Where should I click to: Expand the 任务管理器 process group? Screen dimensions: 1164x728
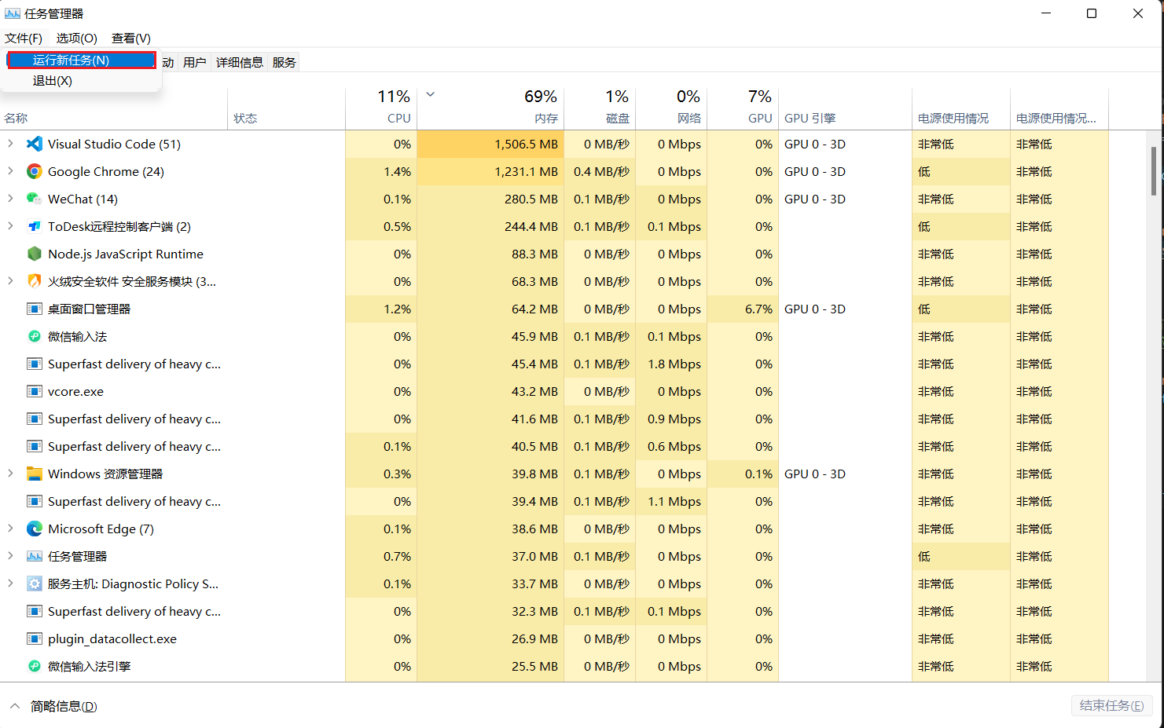[x=10, y=556]
